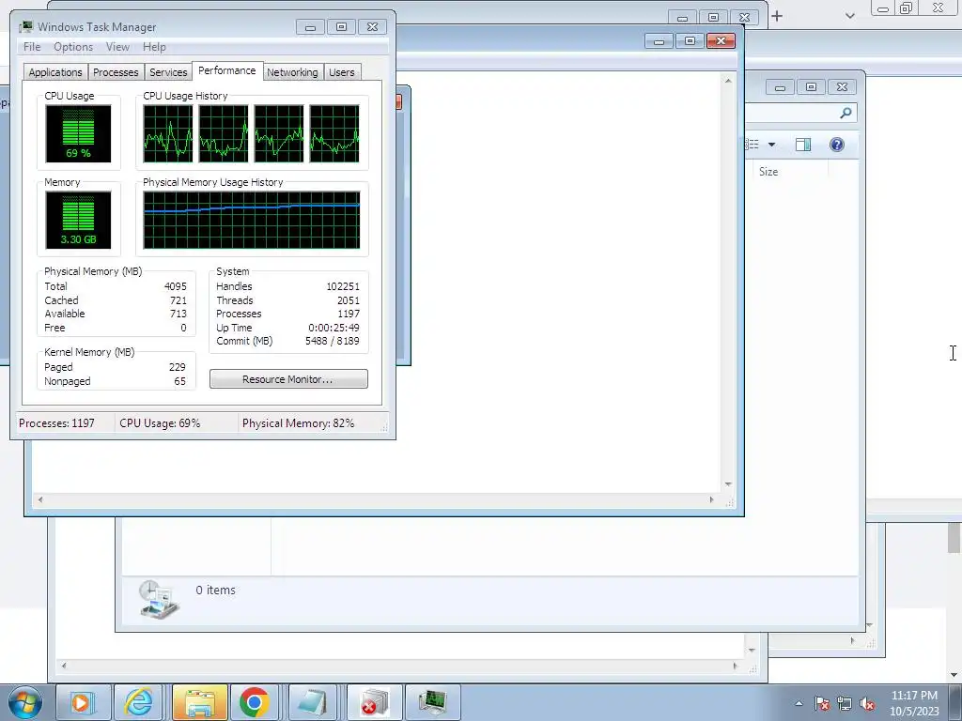Open the clock showing 11:17 PM
Screen dimensions: 962x721
pos(914,703)
